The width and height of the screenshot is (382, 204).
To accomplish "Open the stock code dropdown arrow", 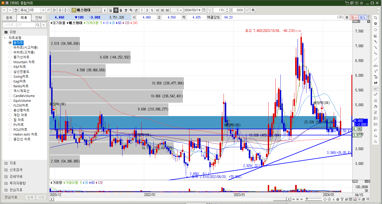I will (43, 10).
